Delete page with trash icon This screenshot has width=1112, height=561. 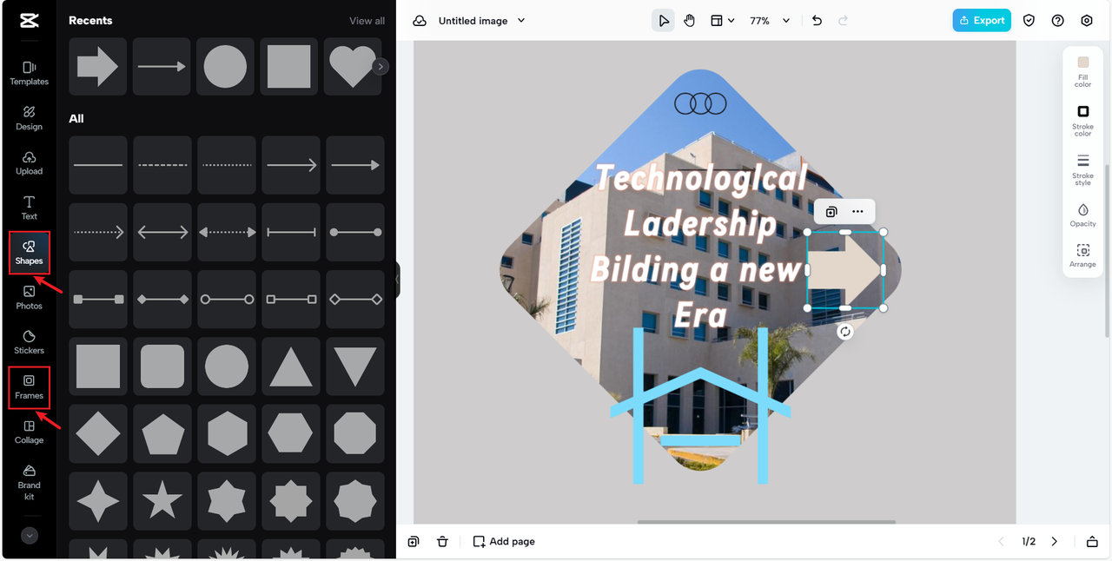(x=442, y=541)
